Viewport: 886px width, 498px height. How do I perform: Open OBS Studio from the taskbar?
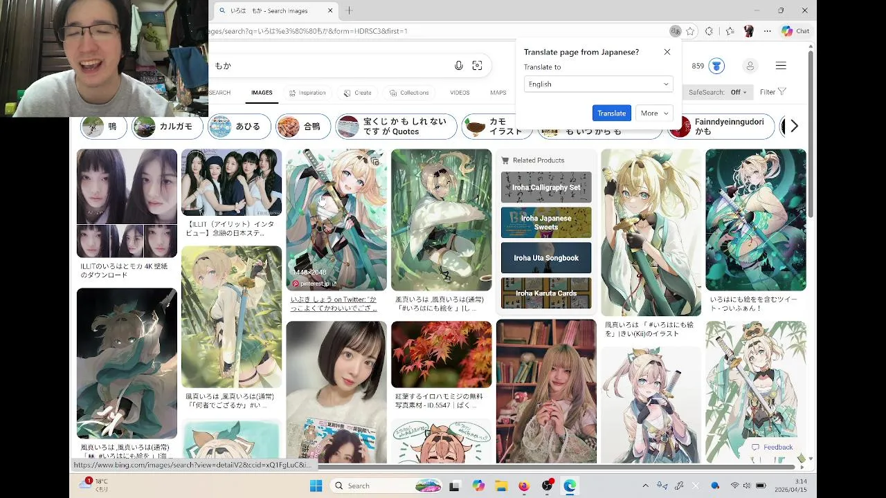548,486
